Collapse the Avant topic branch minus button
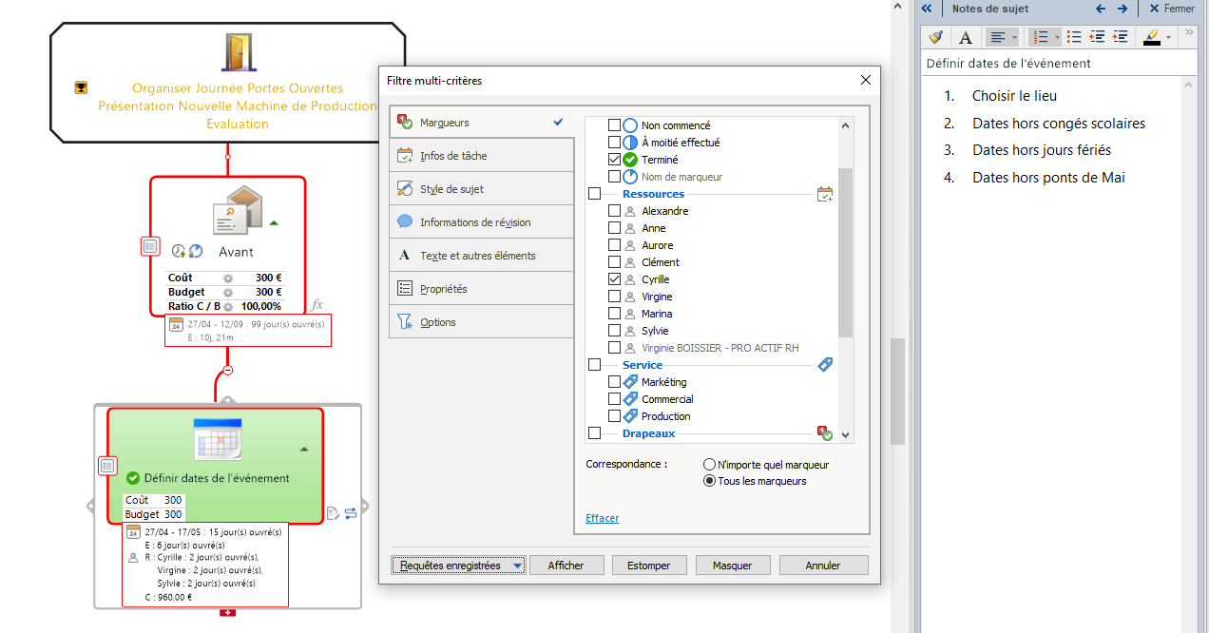 (x=227, y=370)
